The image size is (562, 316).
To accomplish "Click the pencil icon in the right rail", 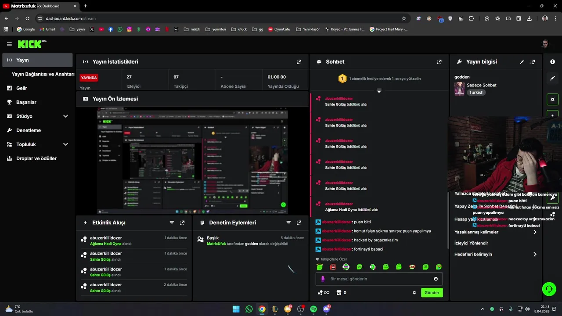I will coord(552,78).
